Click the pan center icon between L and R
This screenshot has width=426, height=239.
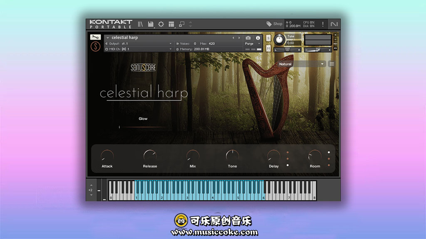pyautogui.click(x=287, y=50)
